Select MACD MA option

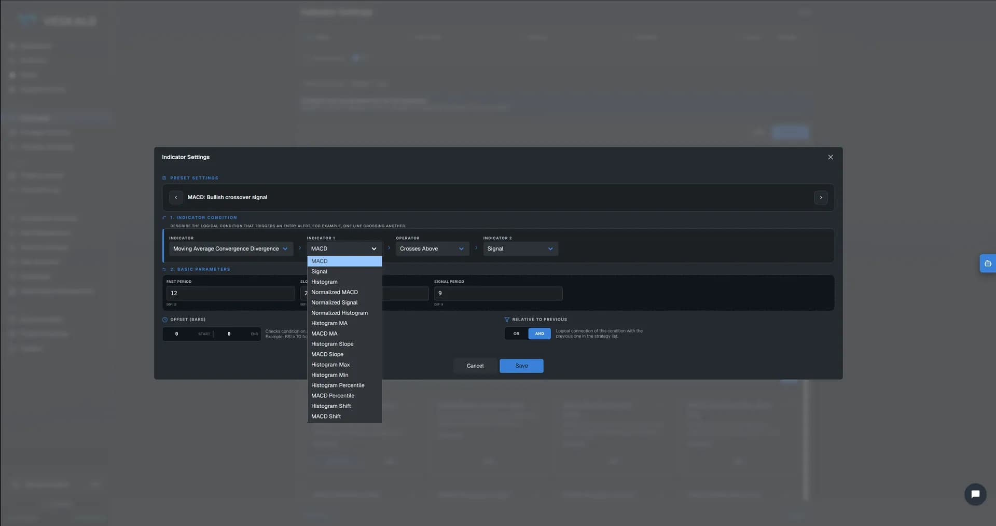click(x=344, y=334)
